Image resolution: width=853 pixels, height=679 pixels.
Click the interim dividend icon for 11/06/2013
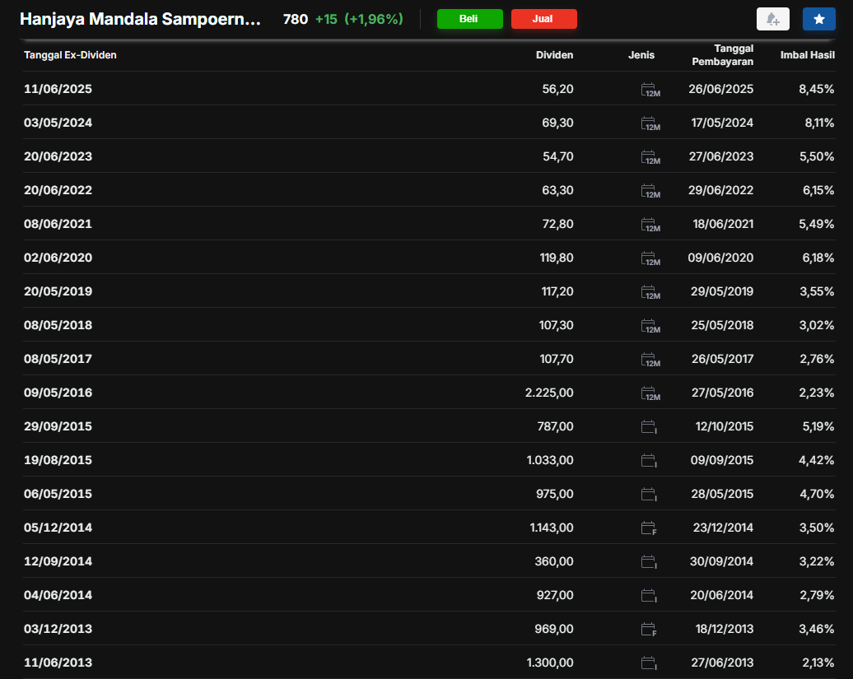[649, 663]
